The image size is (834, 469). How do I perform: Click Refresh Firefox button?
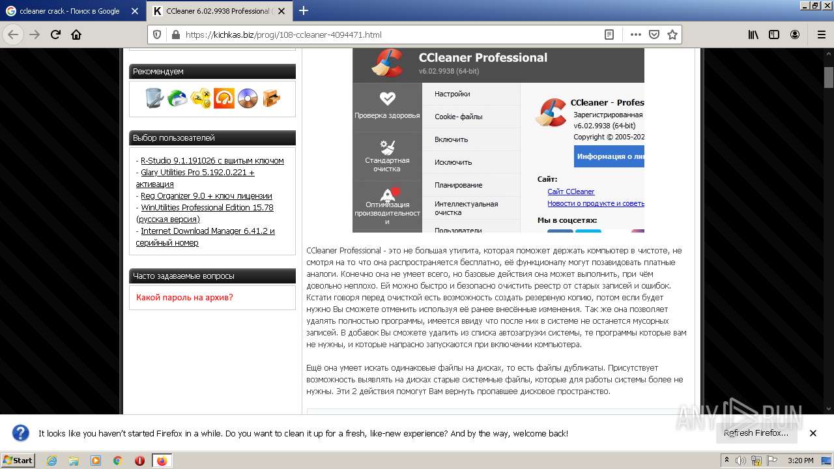click(x=756, y=433)
